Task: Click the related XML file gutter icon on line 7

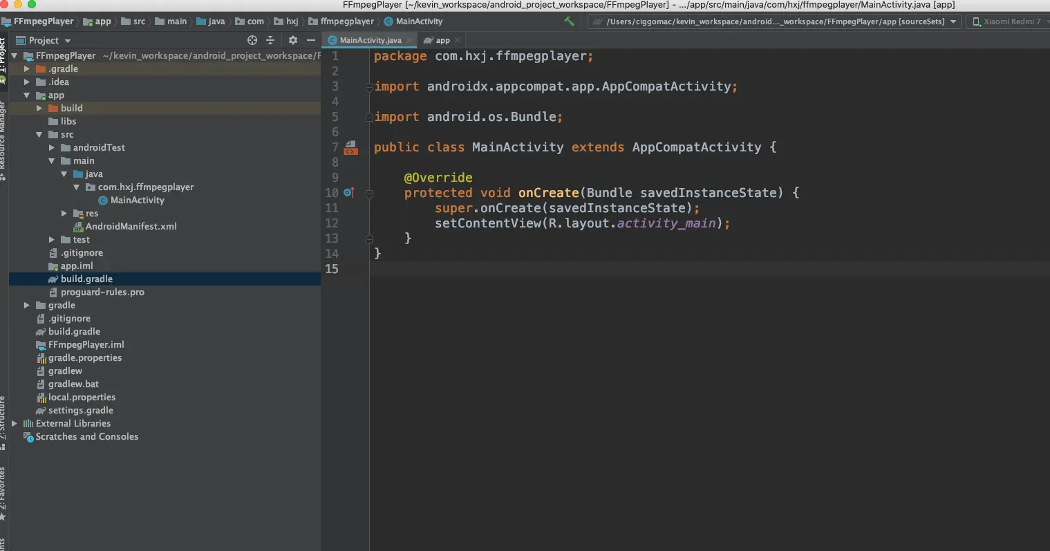Action: click(x=350, y=148)
